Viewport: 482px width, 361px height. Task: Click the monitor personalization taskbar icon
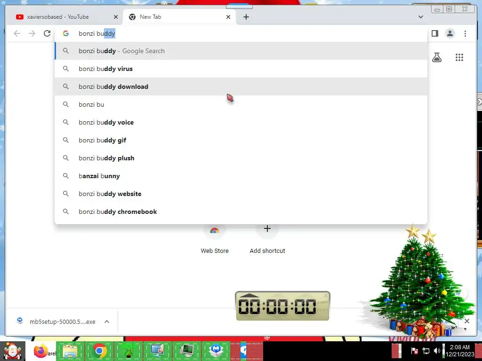tap(157, 351)
